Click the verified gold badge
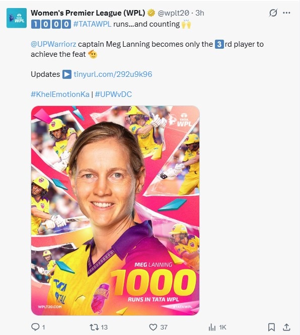Image resolution: width=300 pixels, height=335 pixels. click(152, 13)
